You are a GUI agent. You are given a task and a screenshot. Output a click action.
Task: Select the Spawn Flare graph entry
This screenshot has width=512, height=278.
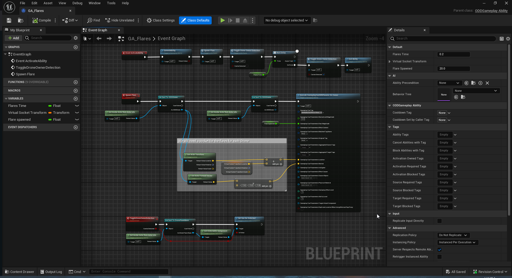click(25, 74)
